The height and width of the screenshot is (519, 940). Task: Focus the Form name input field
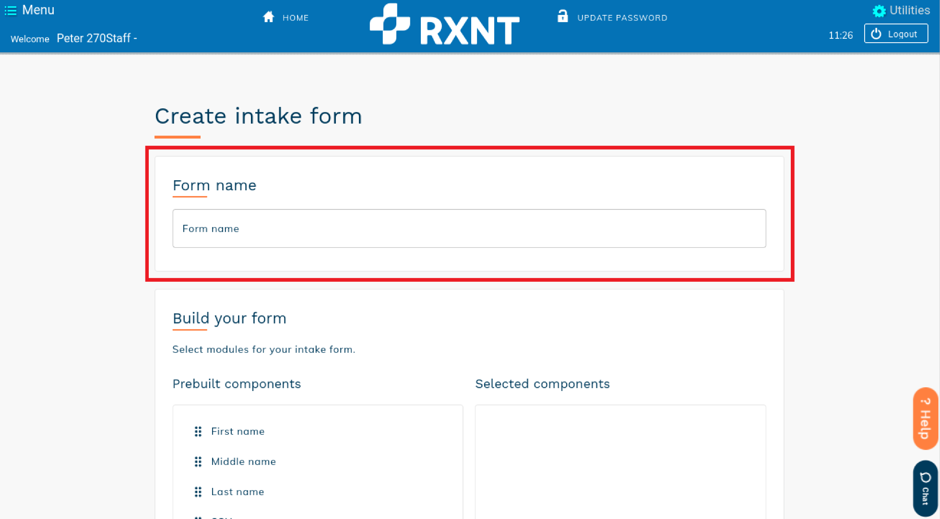tap(469, 229)
